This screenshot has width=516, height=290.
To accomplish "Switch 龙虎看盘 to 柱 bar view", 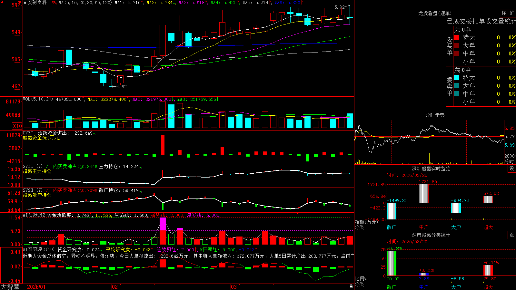I will click(504, 13).
